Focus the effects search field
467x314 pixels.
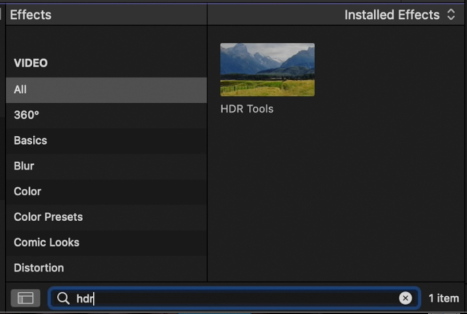click(234, 298)
